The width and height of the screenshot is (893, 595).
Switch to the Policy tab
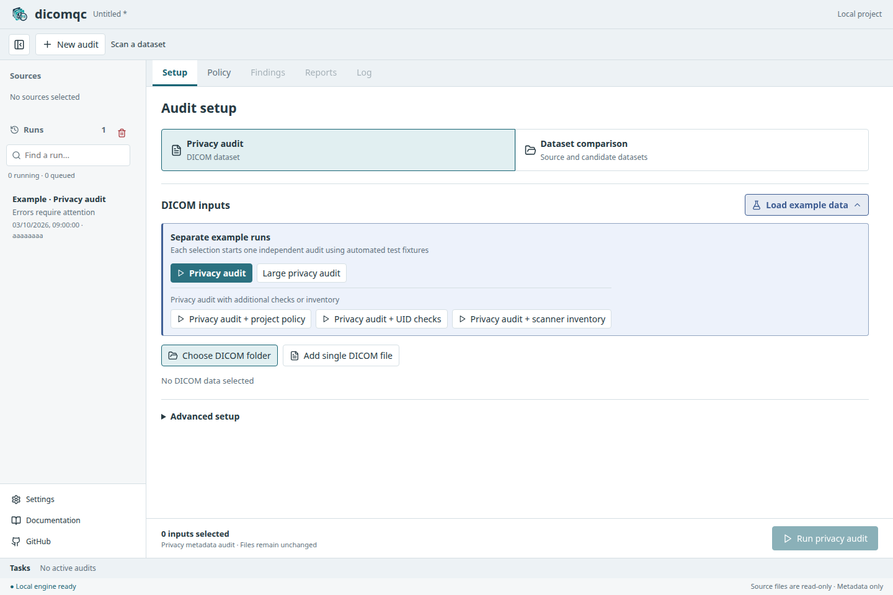click(219, 73)
